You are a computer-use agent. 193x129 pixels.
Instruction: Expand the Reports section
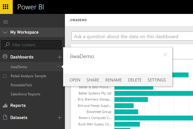18,106
